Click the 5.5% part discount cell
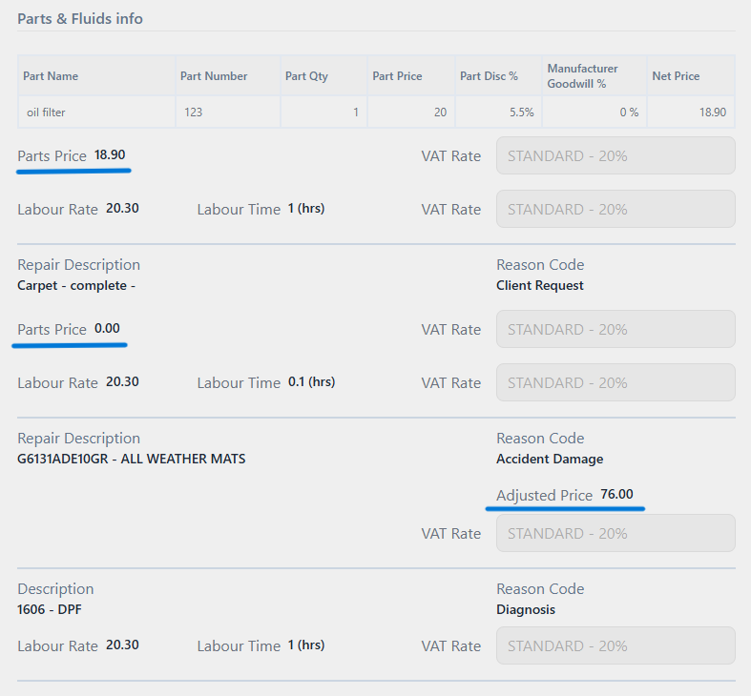The image size is (751, 696). click(521, 113)
